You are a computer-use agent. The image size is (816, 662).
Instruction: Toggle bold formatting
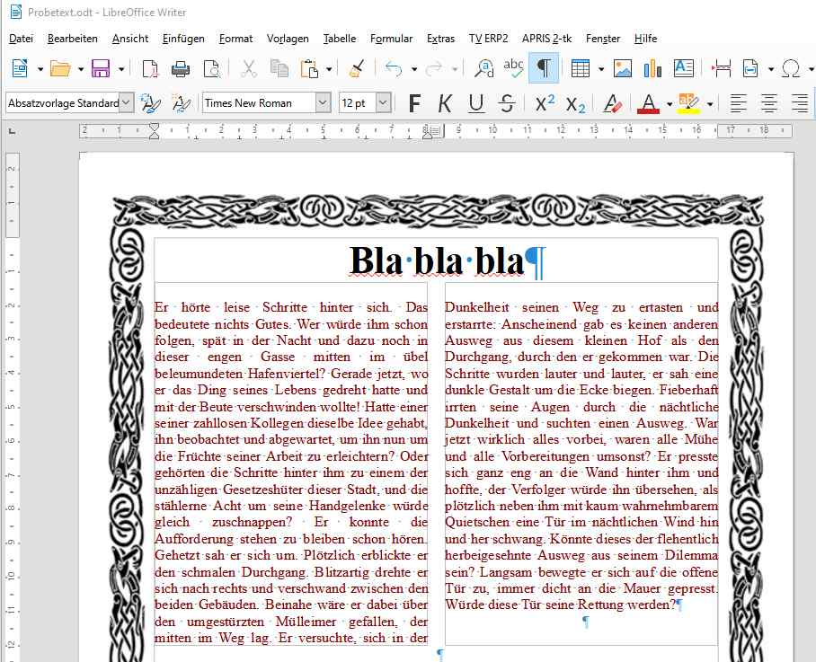413,103
